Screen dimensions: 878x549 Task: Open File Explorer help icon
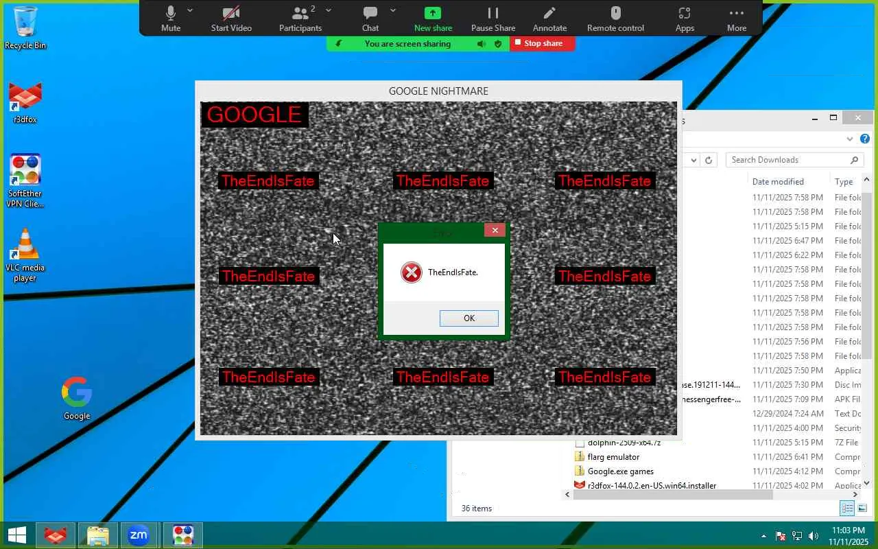(x=865, y=139)
